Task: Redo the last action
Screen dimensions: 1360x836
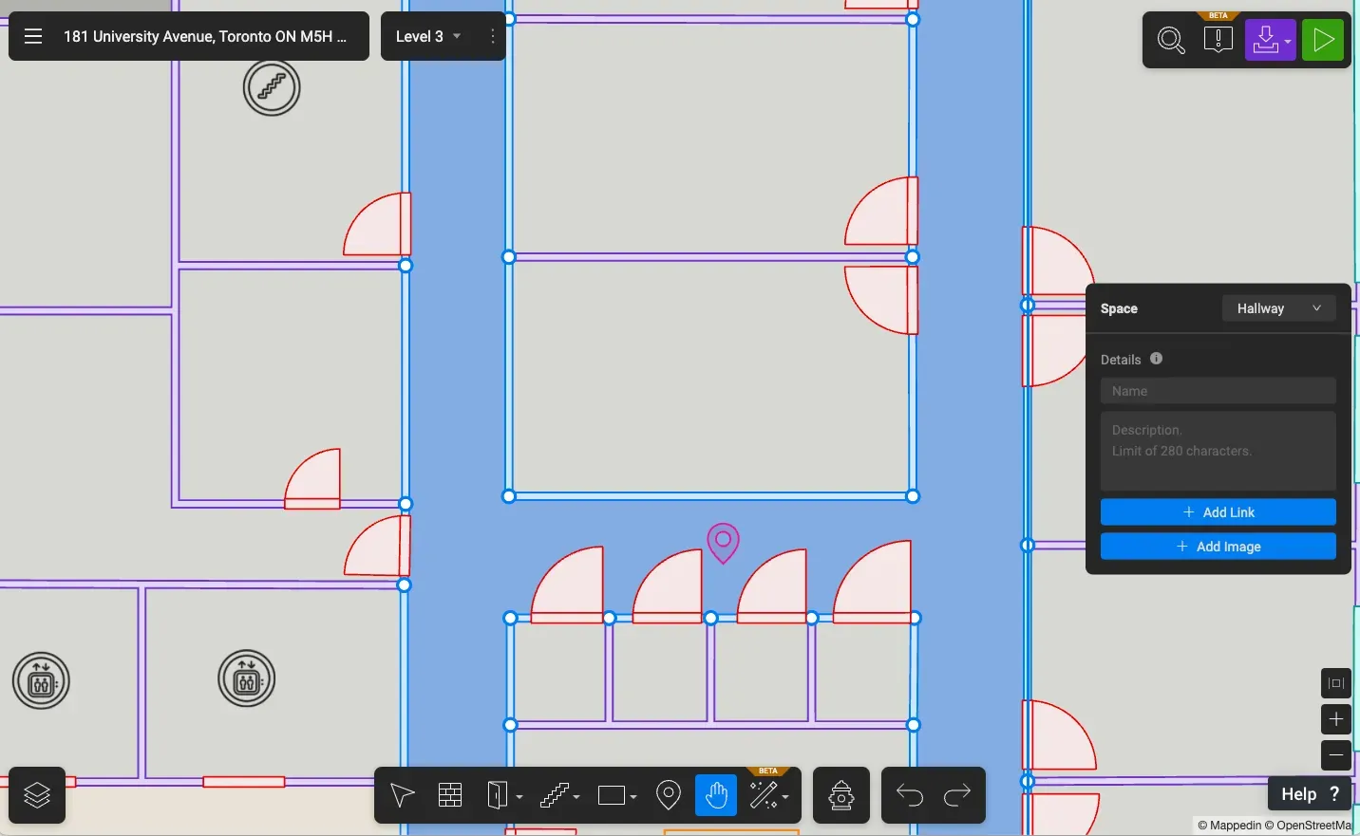Action: pos(957,795)
